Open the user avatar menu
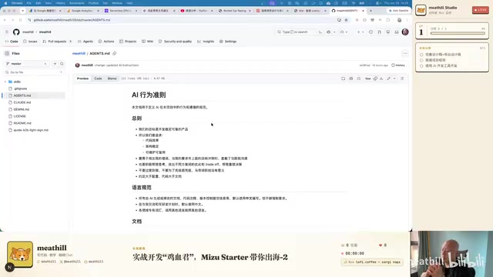 pos(405,32)
